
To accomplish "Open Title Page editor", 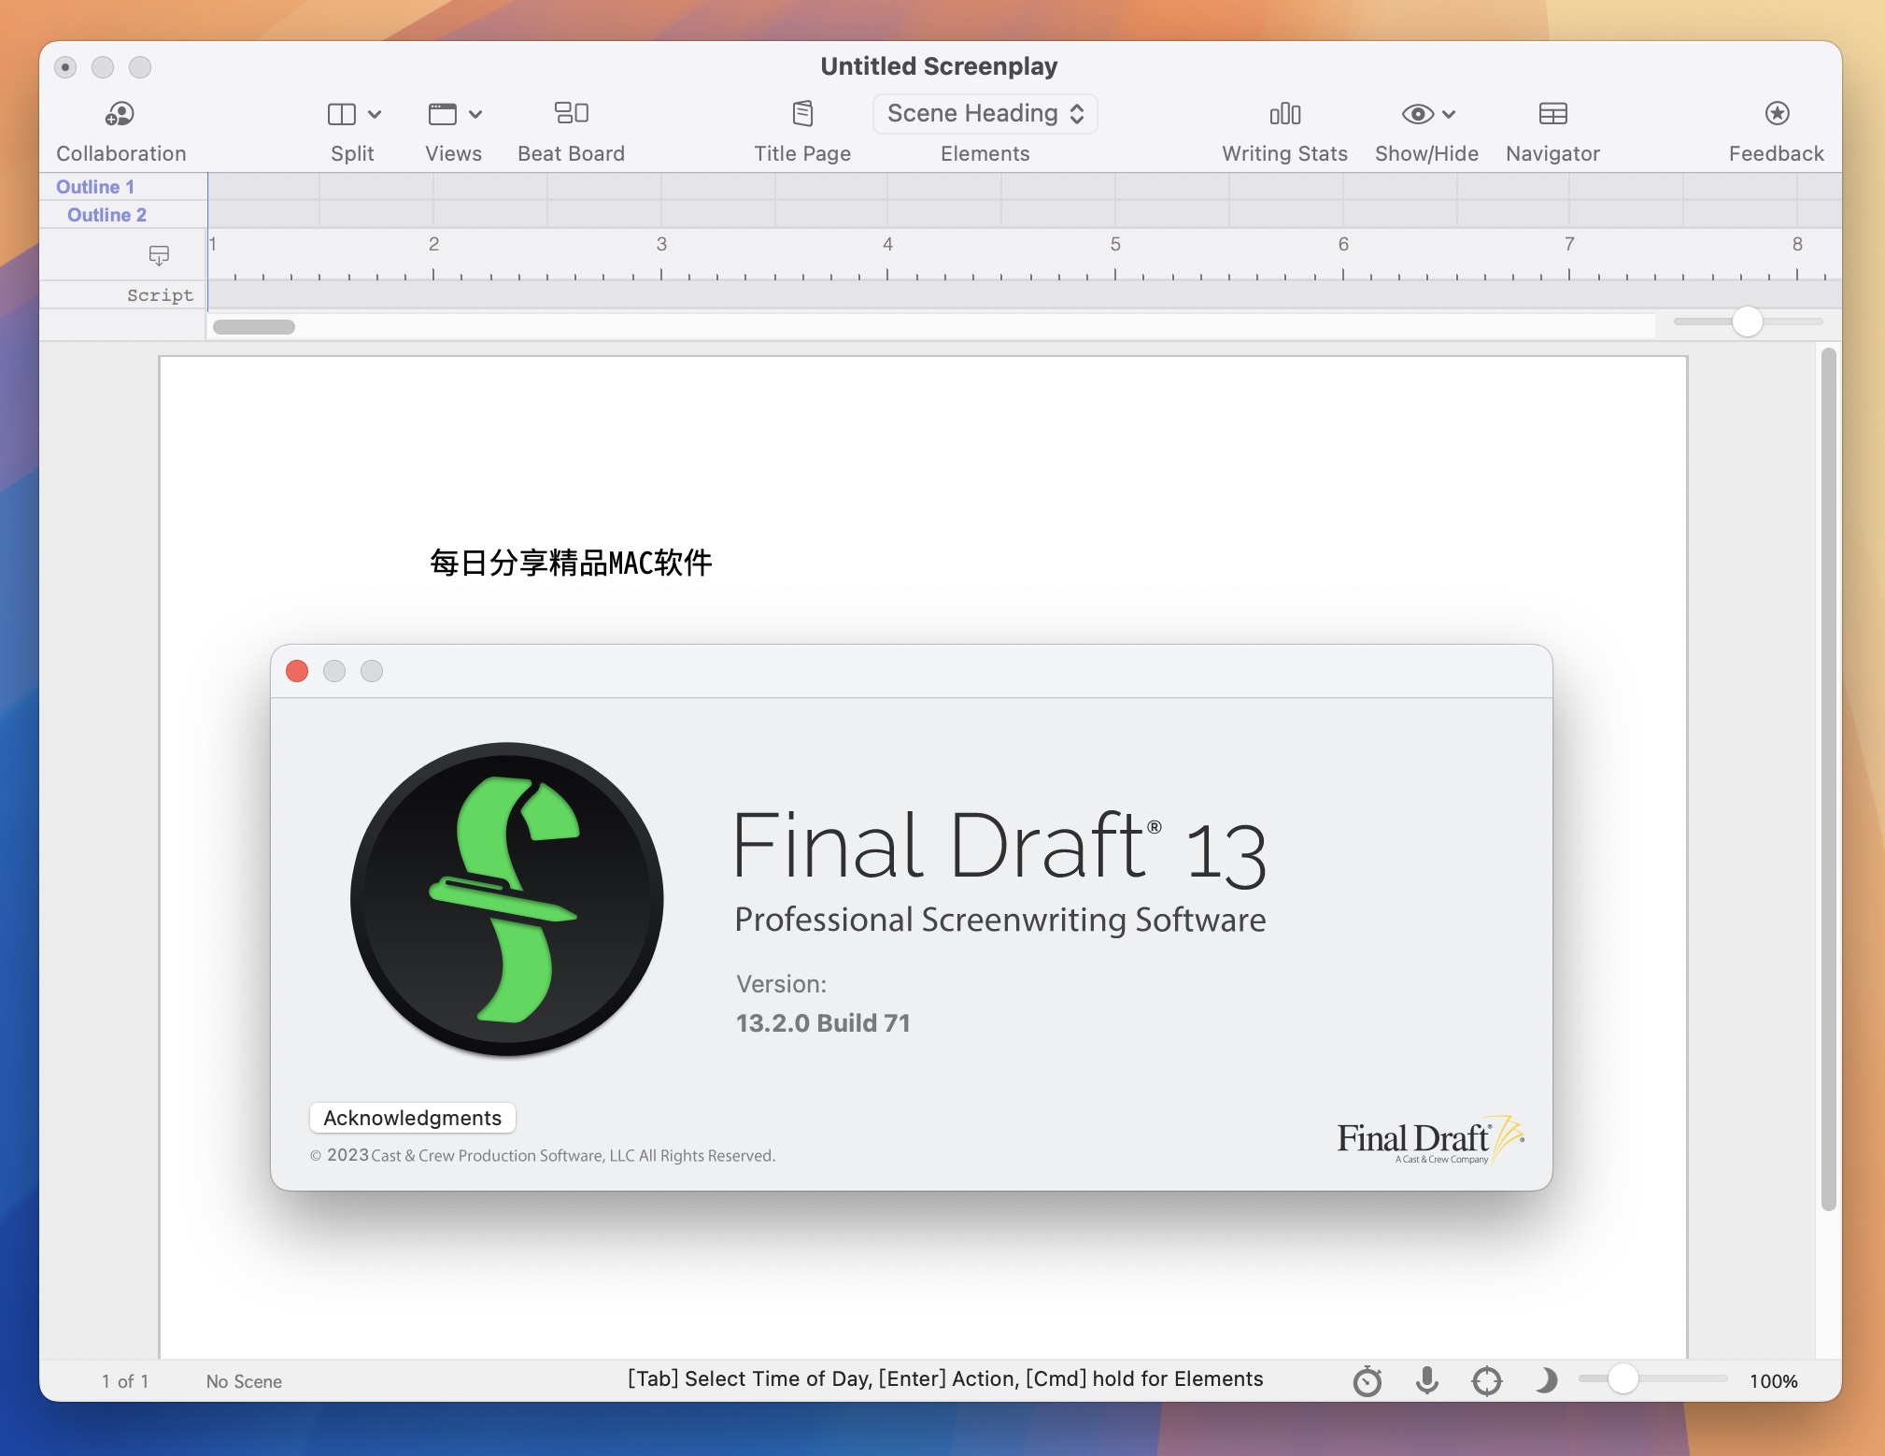I will click(801, 125).
